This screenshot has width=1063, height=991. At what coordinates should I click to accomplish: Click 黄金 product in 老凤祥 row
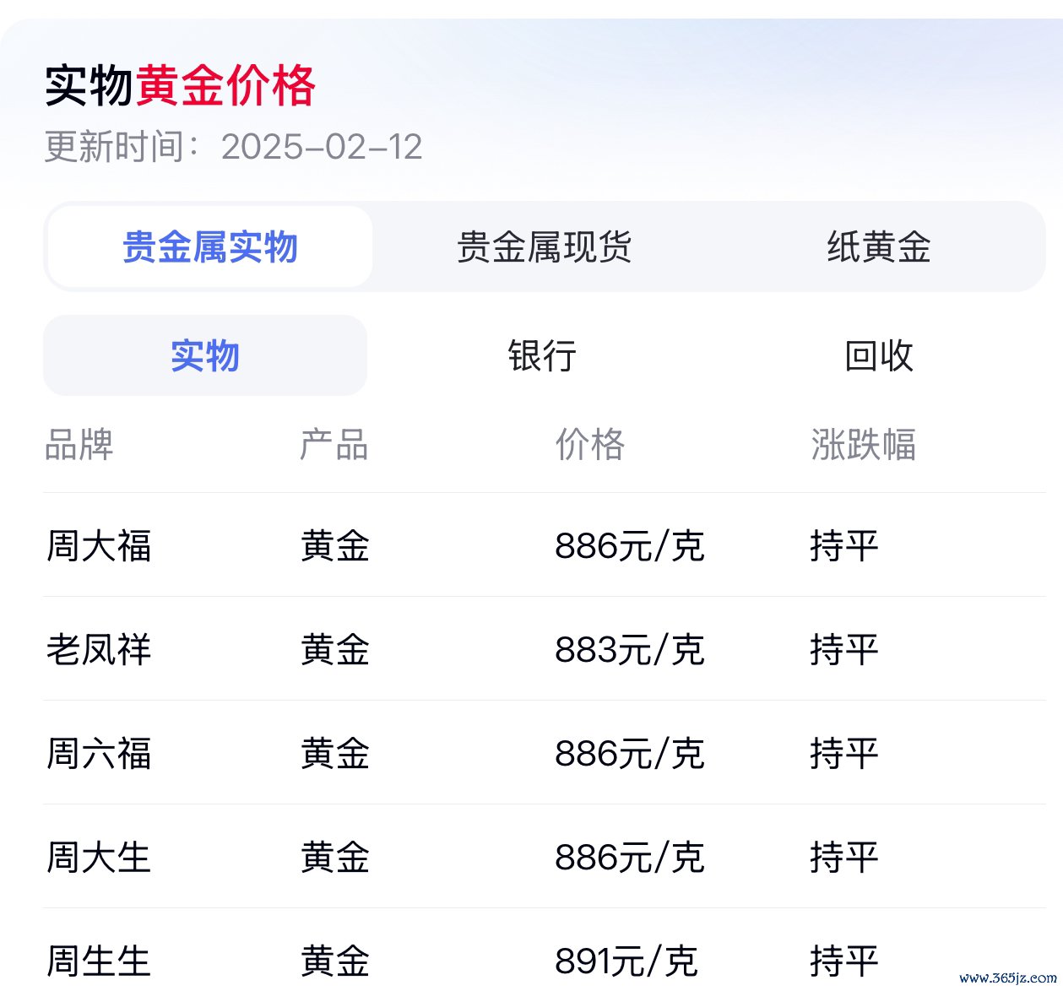335,649
